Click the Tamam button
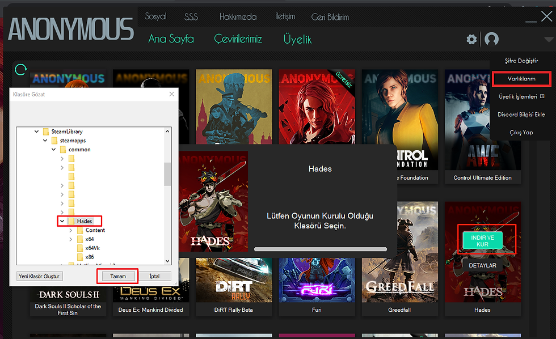The height and width of the screenshot is (339, 556). pyautogui.click(x=118, y=276)
